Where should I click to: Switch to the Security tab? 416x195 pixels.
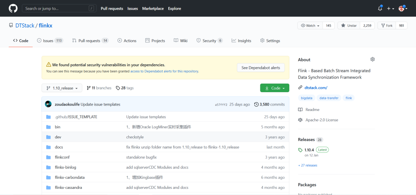coord(210,40)
